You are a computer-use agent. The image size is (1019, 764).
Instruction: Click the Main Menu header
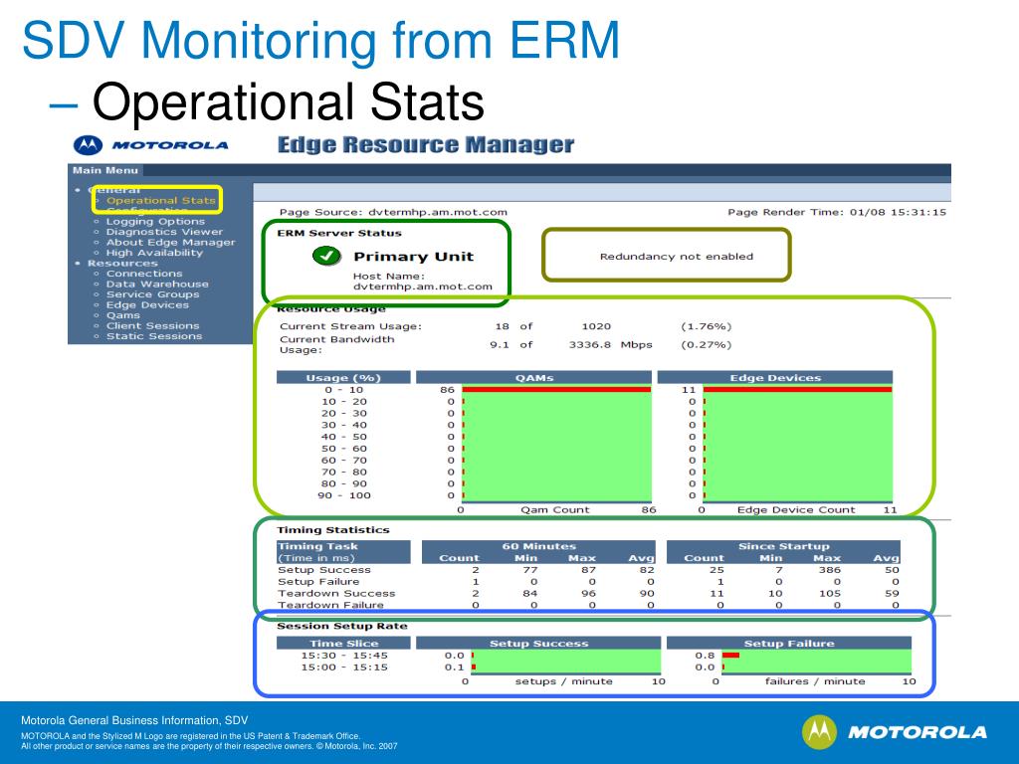point(105,170)
